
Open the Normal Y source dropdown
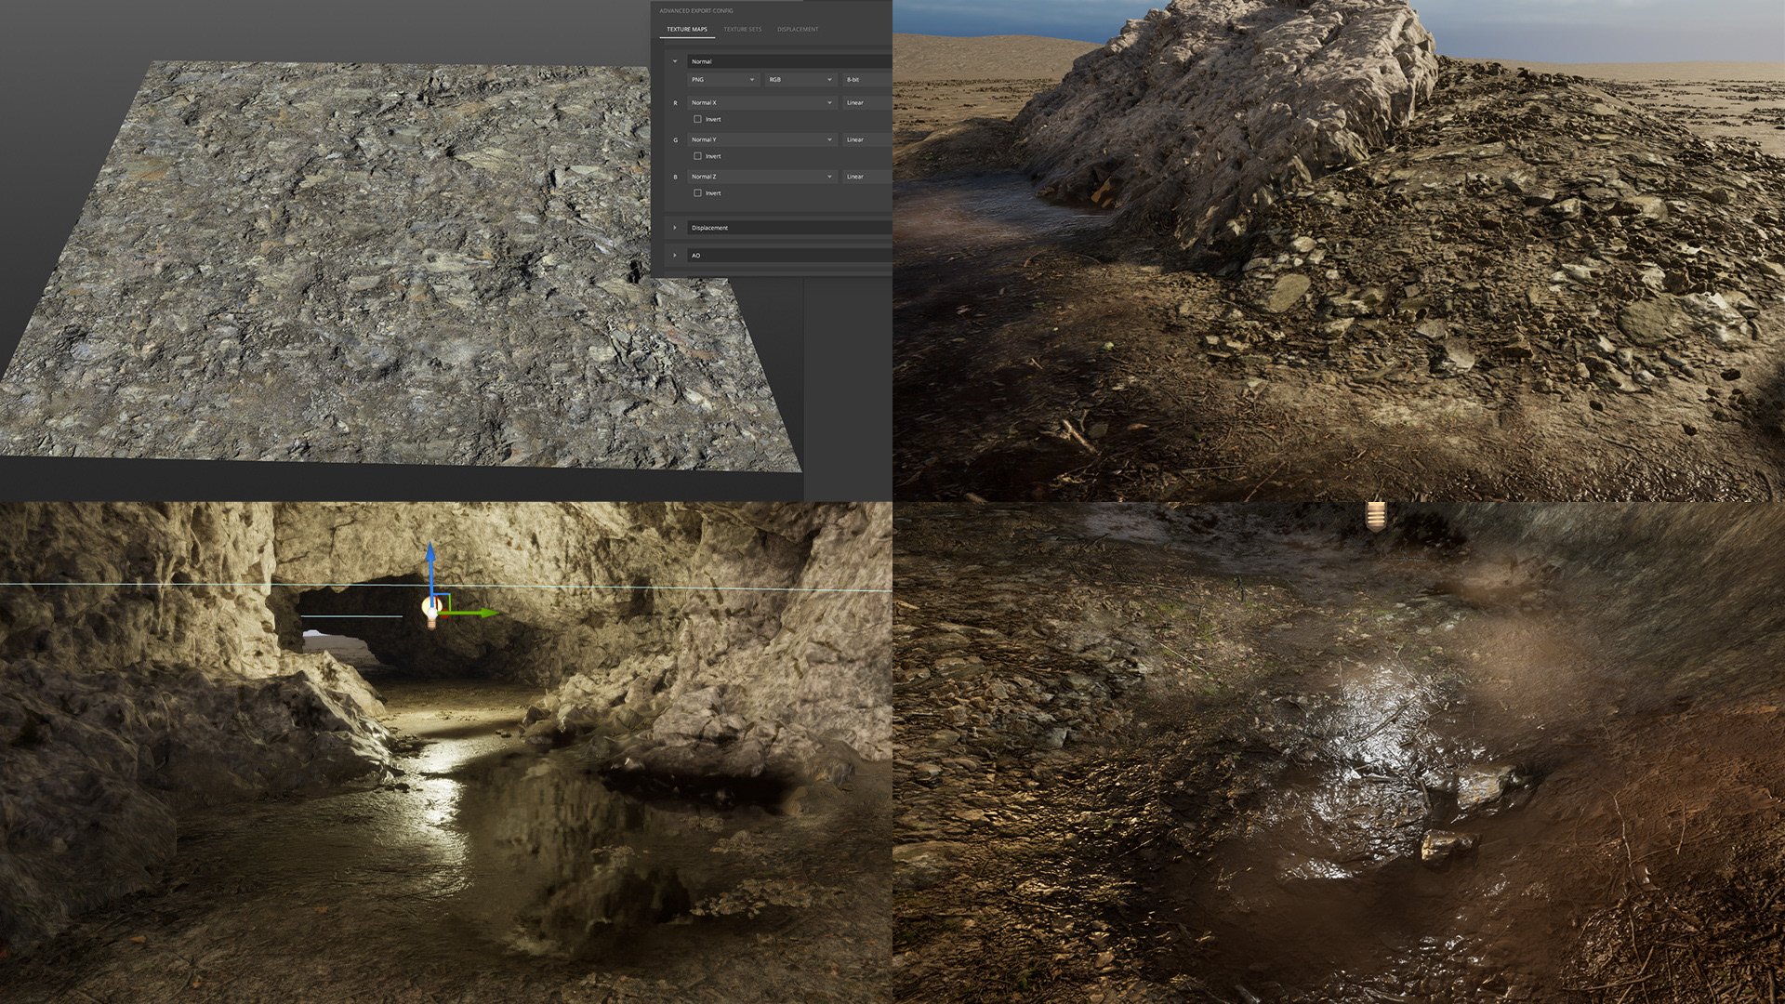coord(761,139)
